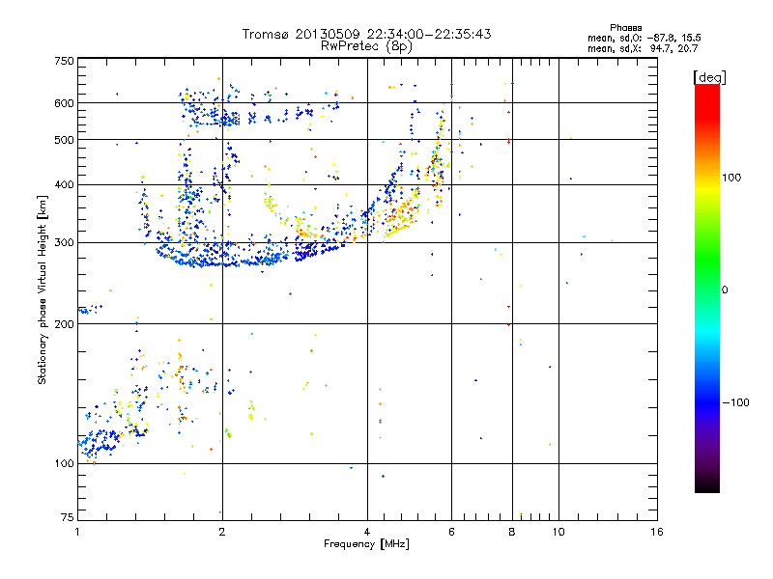
Task: Click the y-axis tick label '200'
Action: pos(64,324)
